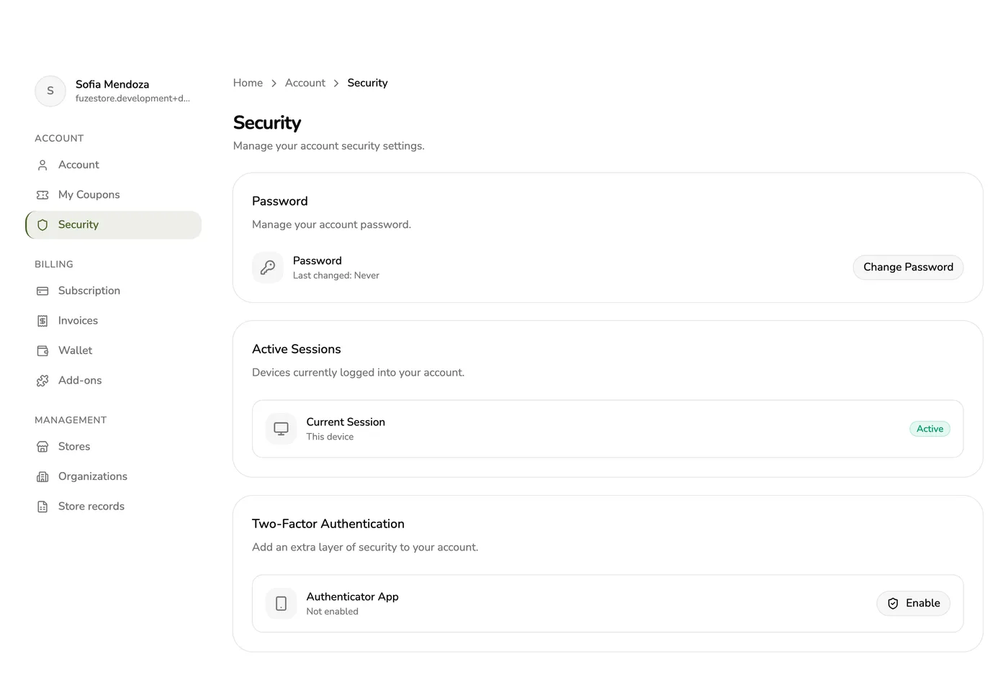
Task: Click the 'Not enabled' status text
Action: coord(332,612)
